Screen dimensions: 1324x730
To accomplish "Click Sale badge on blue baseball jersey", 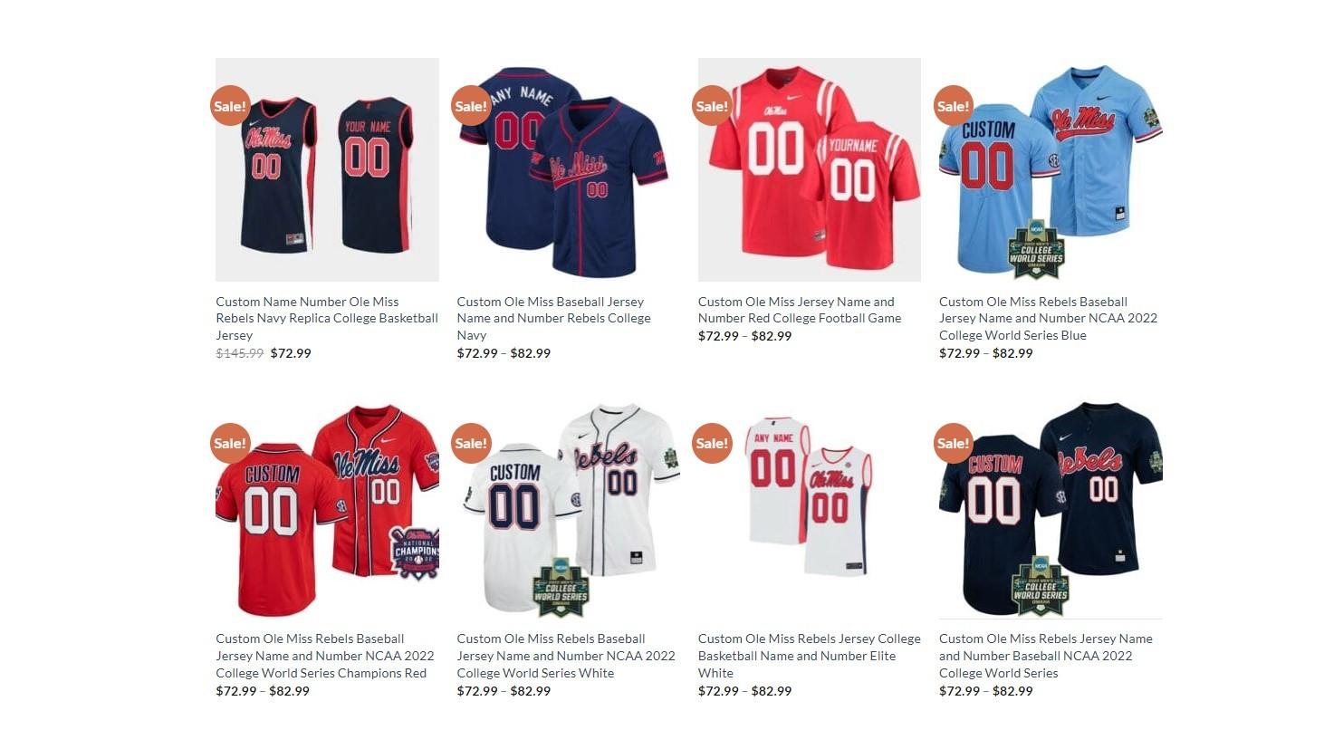I will click(x=953, y=106).
